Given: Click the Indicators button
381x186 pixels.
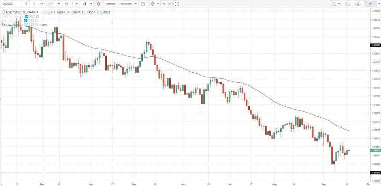Looking at the screenshot, I should click(127, 4).
